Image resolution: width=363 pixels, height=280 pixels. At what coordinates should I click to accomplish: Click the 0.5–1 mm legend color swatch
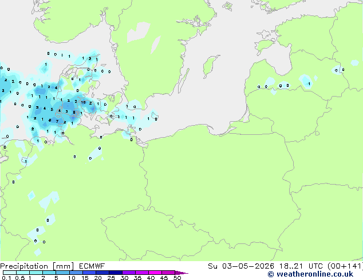pyautogui.click(x=23, y=273)
